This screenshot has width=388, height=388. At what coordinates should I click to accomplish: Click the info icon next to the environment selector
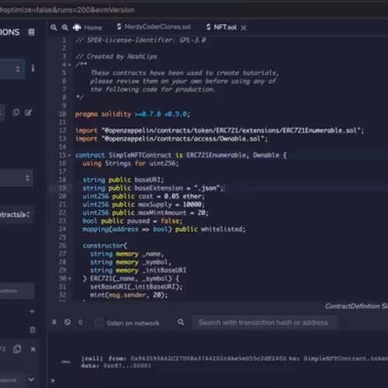click(x=33, y=68)
